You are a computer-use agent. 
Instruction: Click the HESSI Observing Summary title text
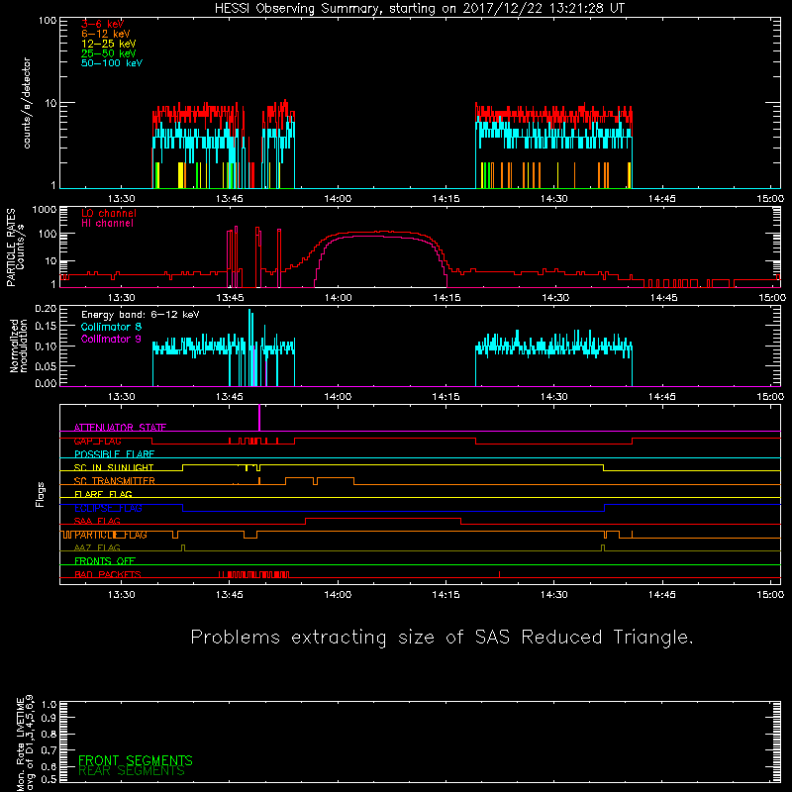click(x=419, y=9)
